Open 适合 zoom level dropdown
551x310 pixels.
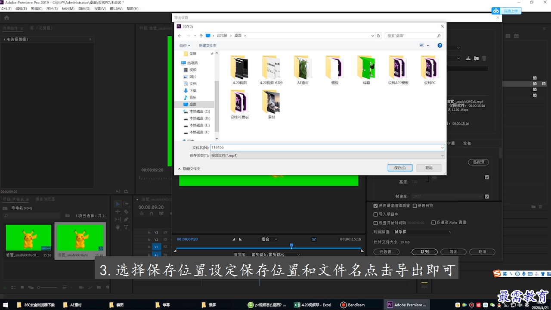[x=269, y=239]
